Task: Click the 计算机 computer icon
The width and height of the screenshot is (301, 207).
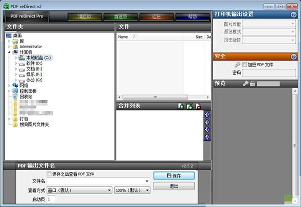Action: pyautogui.click(x=16, y=52)
